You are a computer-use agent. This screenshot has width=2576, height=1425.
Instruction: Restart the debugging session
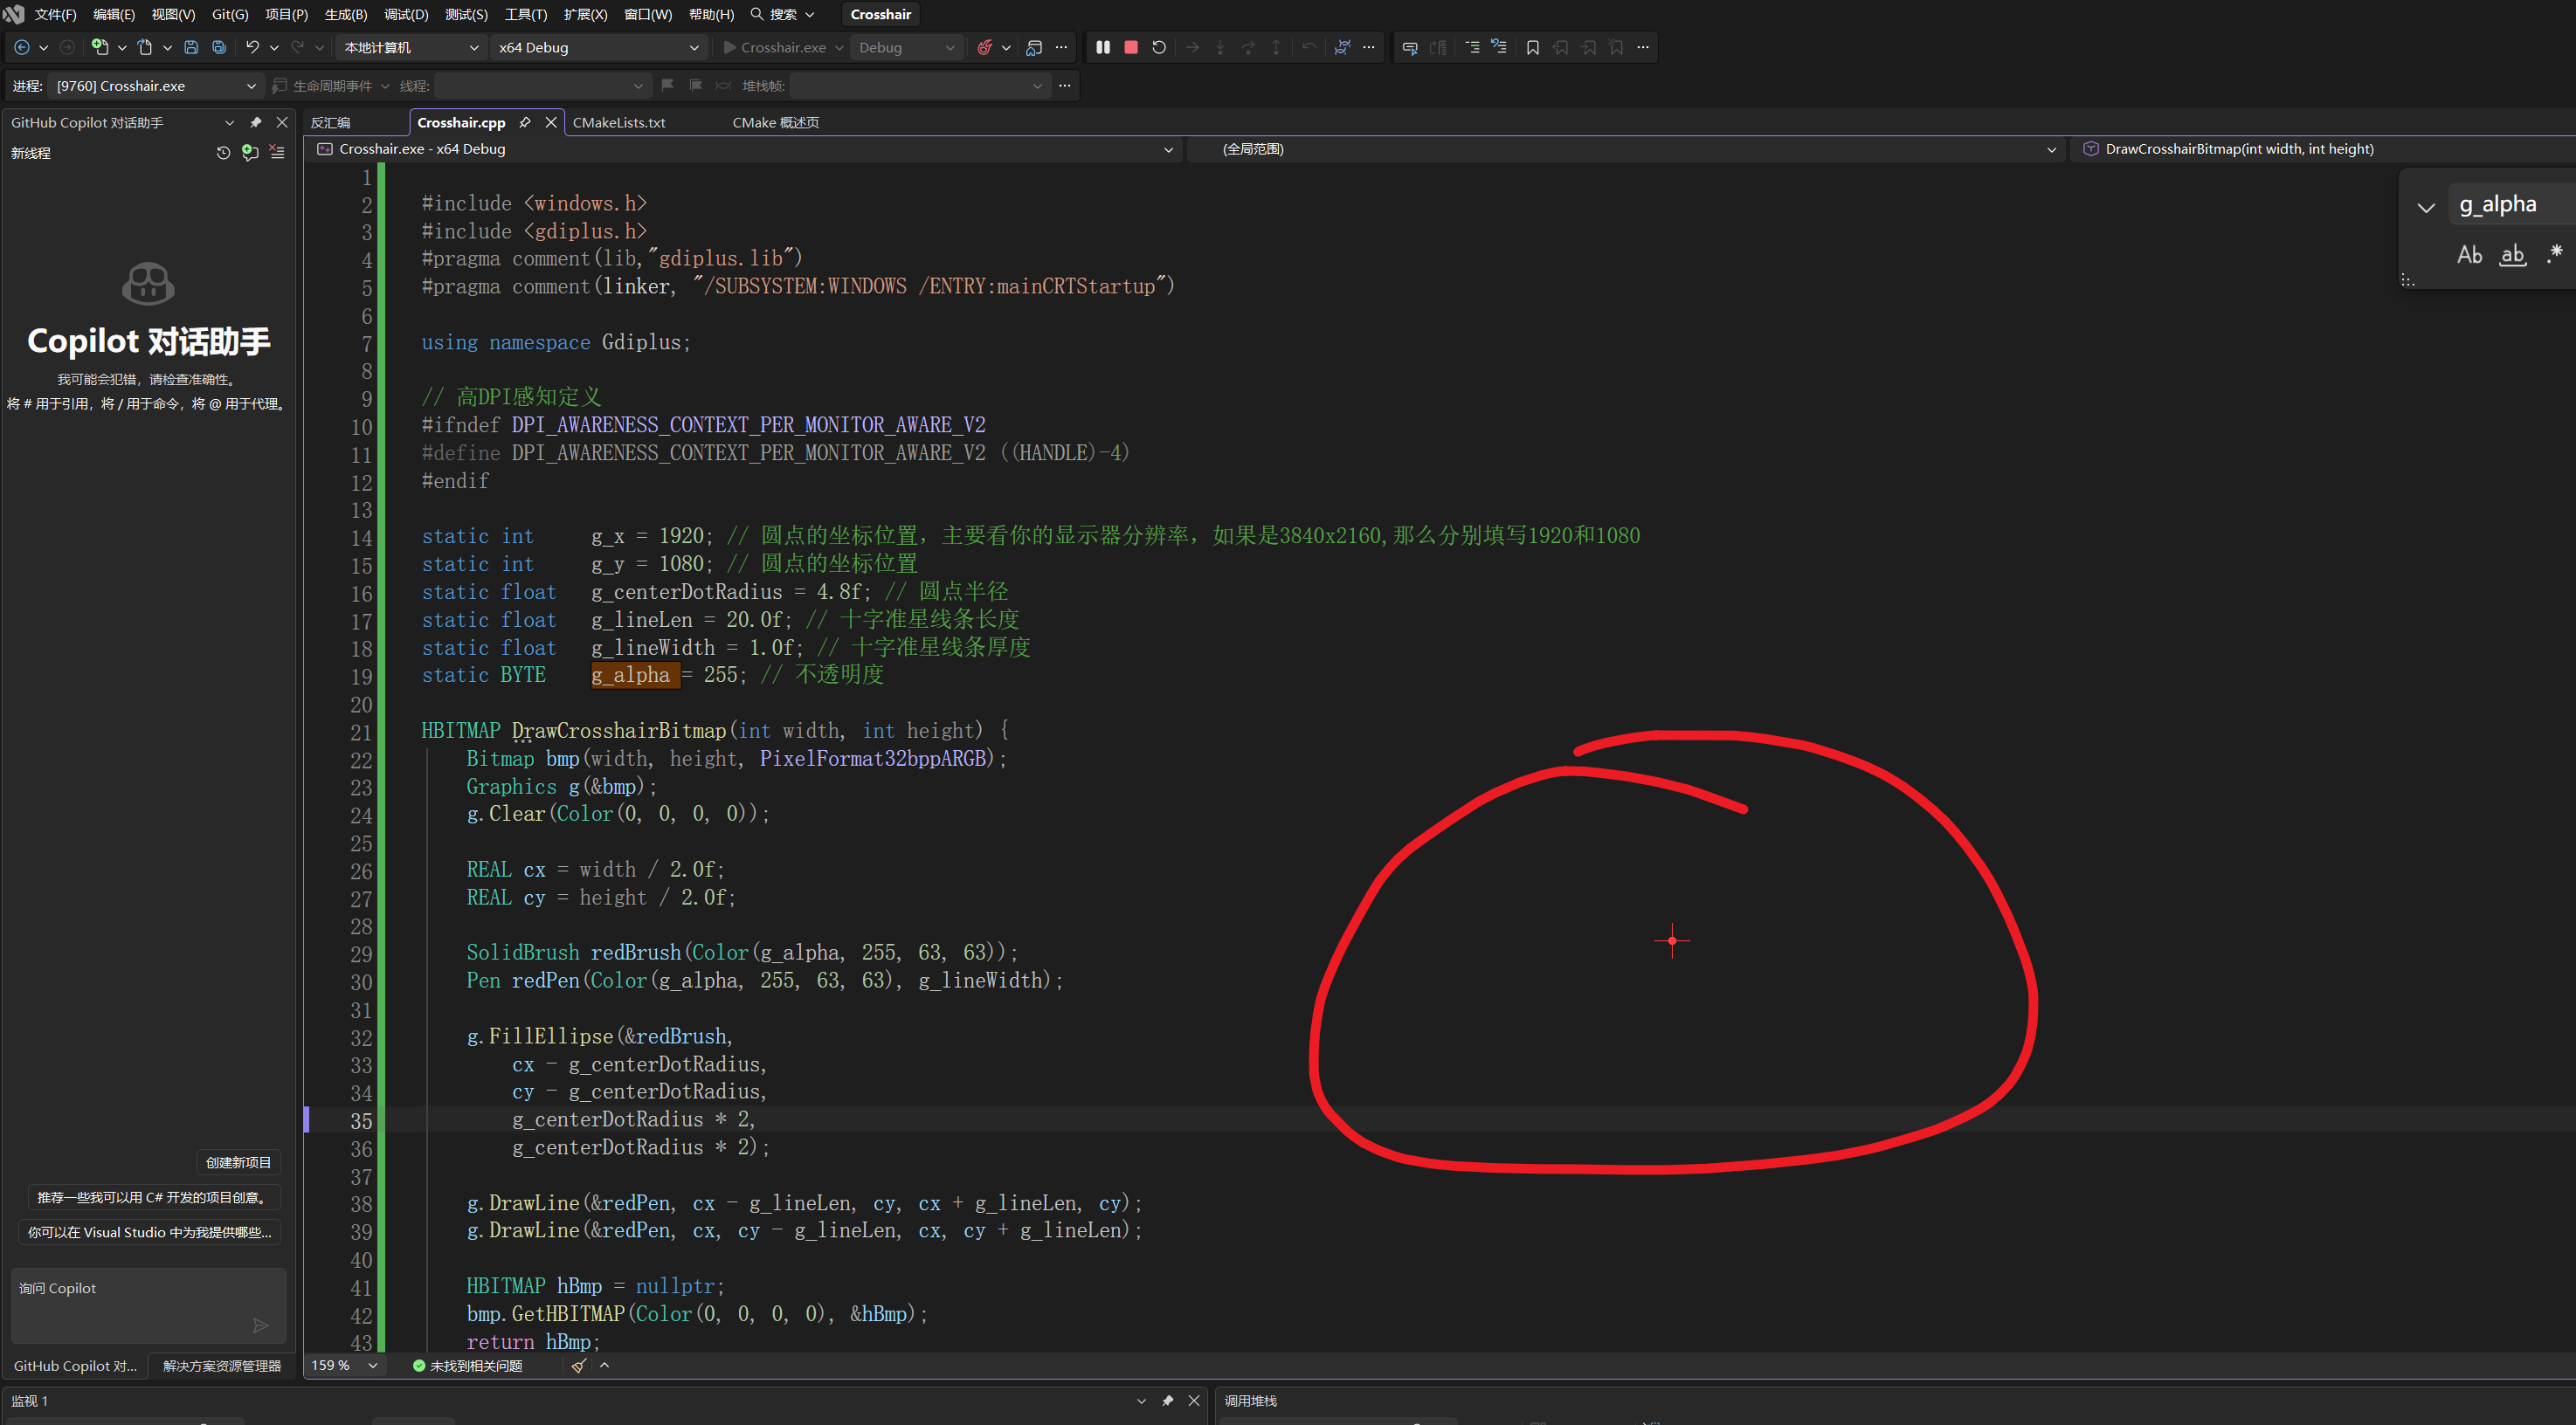(1159, 47)
